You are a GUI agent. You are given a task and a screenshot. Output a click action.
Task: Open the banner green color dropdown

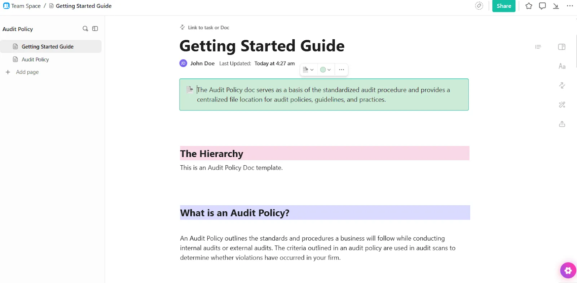[x=326, y=70]
